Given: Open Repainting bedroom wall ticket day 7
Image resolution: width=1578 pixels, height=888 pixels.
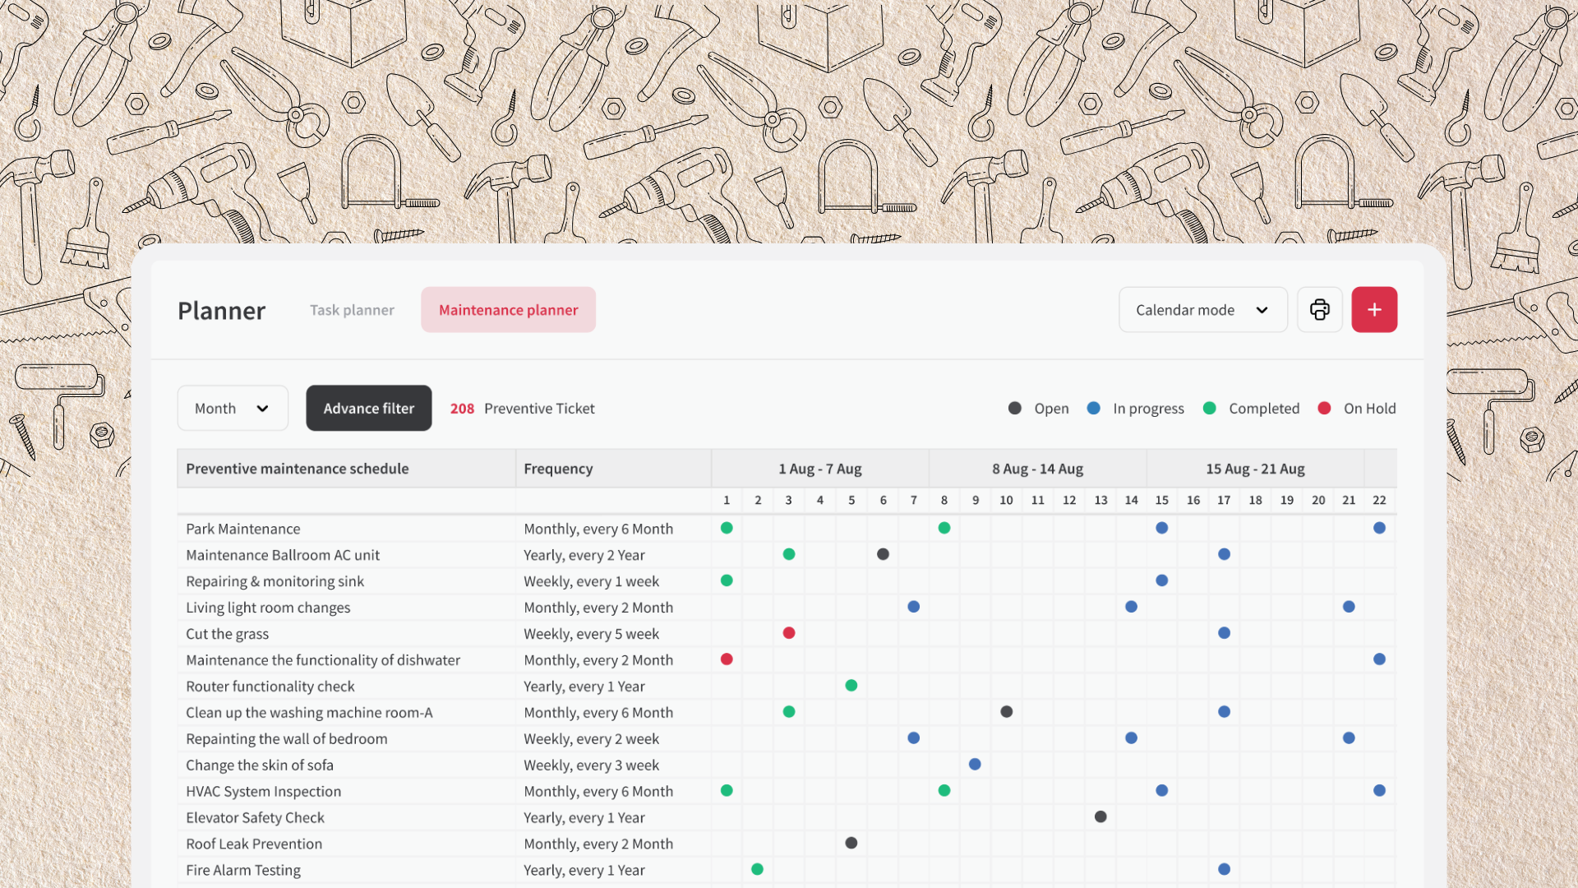Looking at the screenshot, I should (x=914, y=738).
